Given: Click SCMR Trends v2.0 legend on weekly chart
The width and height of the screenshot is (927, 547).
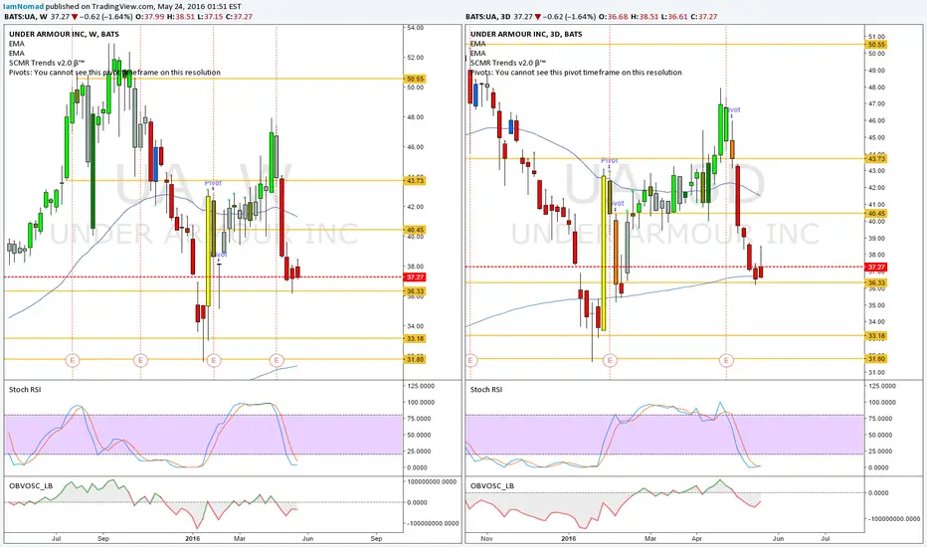Looking at the screenshot, I should click(47, 63).
